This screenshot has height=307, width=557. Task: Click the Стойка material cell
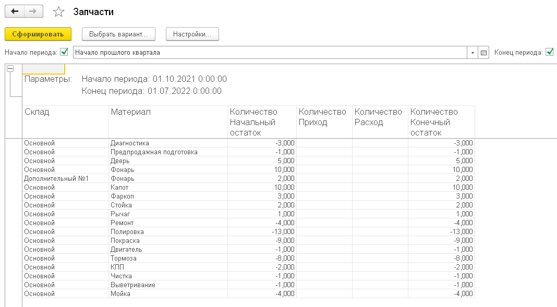point(168,205)
